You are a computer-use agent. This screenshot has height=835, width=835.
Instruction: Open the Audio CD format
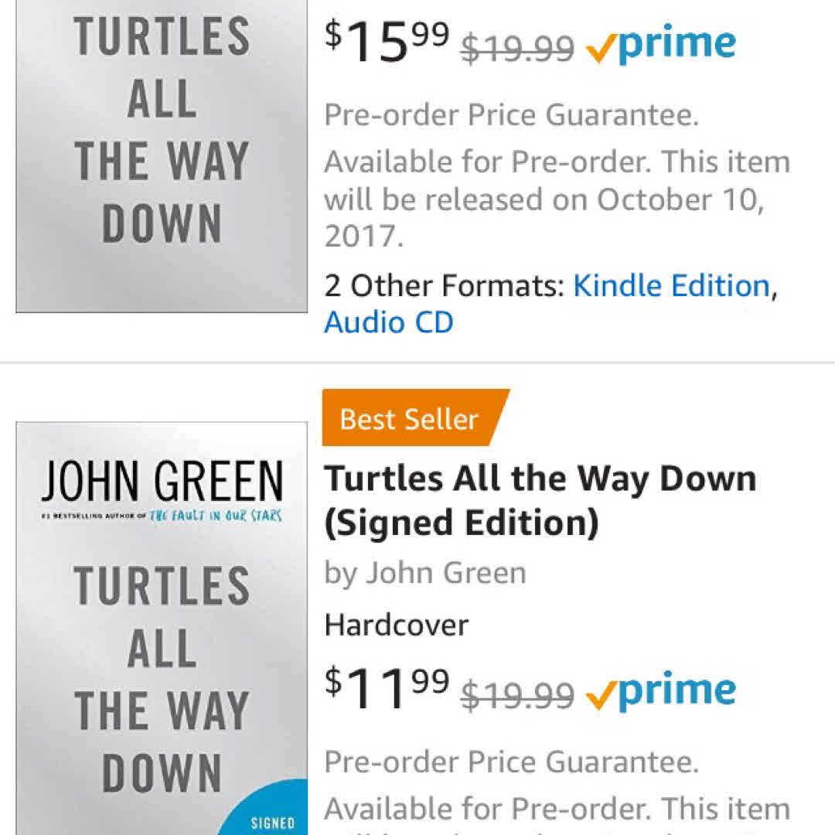(x=388, y=322)
